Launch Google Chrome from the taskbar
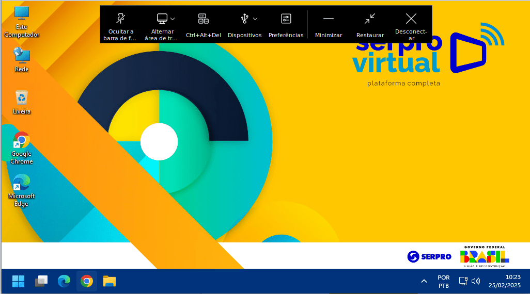The image size is (530, 294). (x=87, y=281)
